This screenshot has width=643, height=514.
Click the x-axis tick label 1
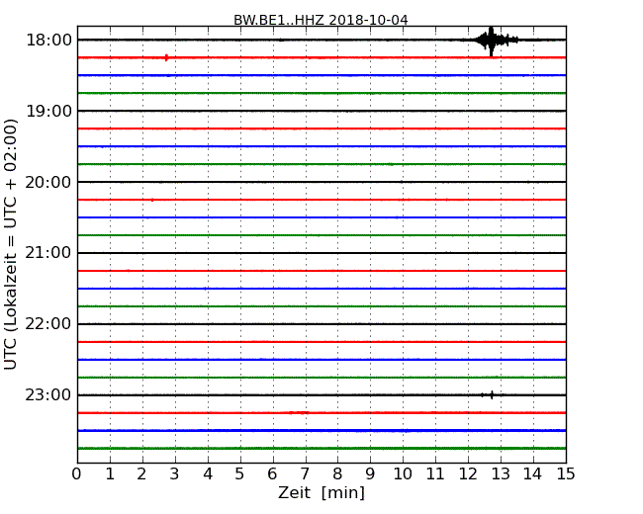pyautogui.click(x=110, y=473)
